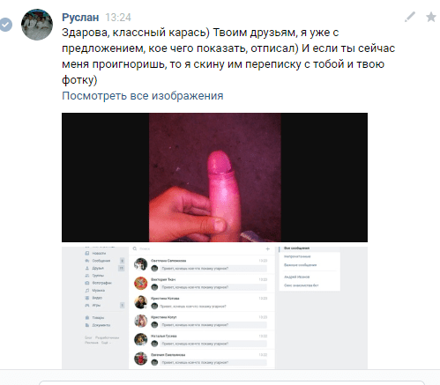The height and width of the screenshot is (385, 440).
Task: Select the Музыка note icon in the screenshot
Action: tap(87, 291)
